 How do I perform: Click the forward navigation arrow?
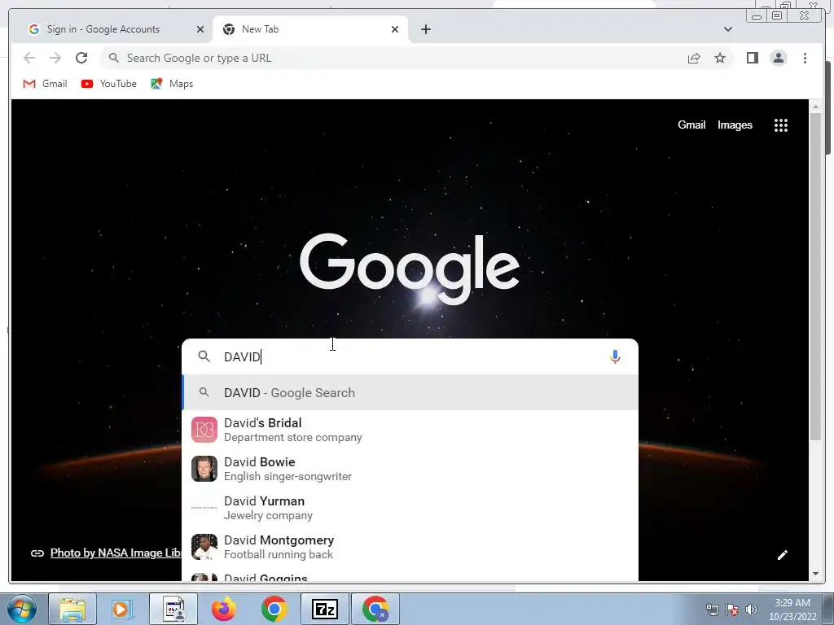[55, 58]
